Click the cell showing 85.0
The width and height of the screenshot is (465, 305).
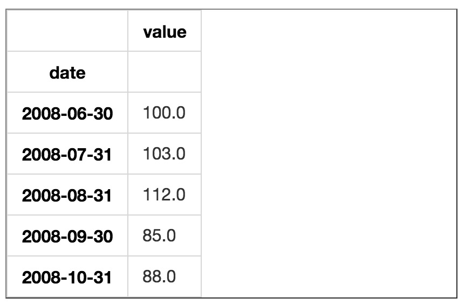pos(160,236)
